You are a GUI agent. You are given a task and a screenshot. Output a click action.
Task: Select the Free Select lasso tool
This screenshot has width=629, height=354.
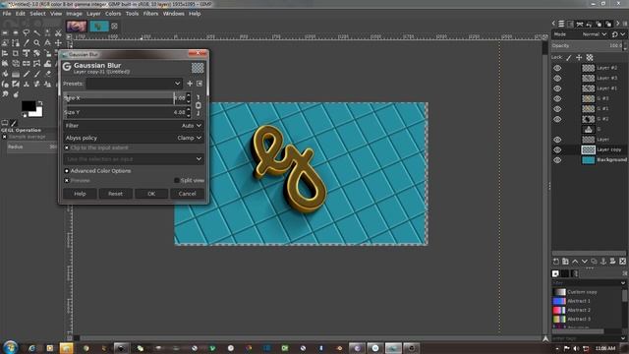click(27, 32)
